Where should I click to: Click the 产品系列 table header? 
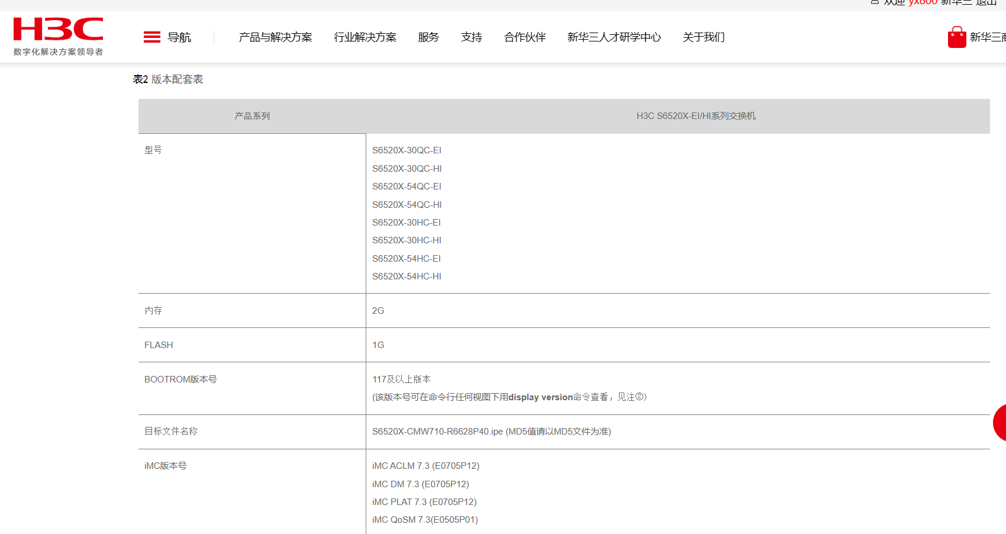tap(252, 116)
